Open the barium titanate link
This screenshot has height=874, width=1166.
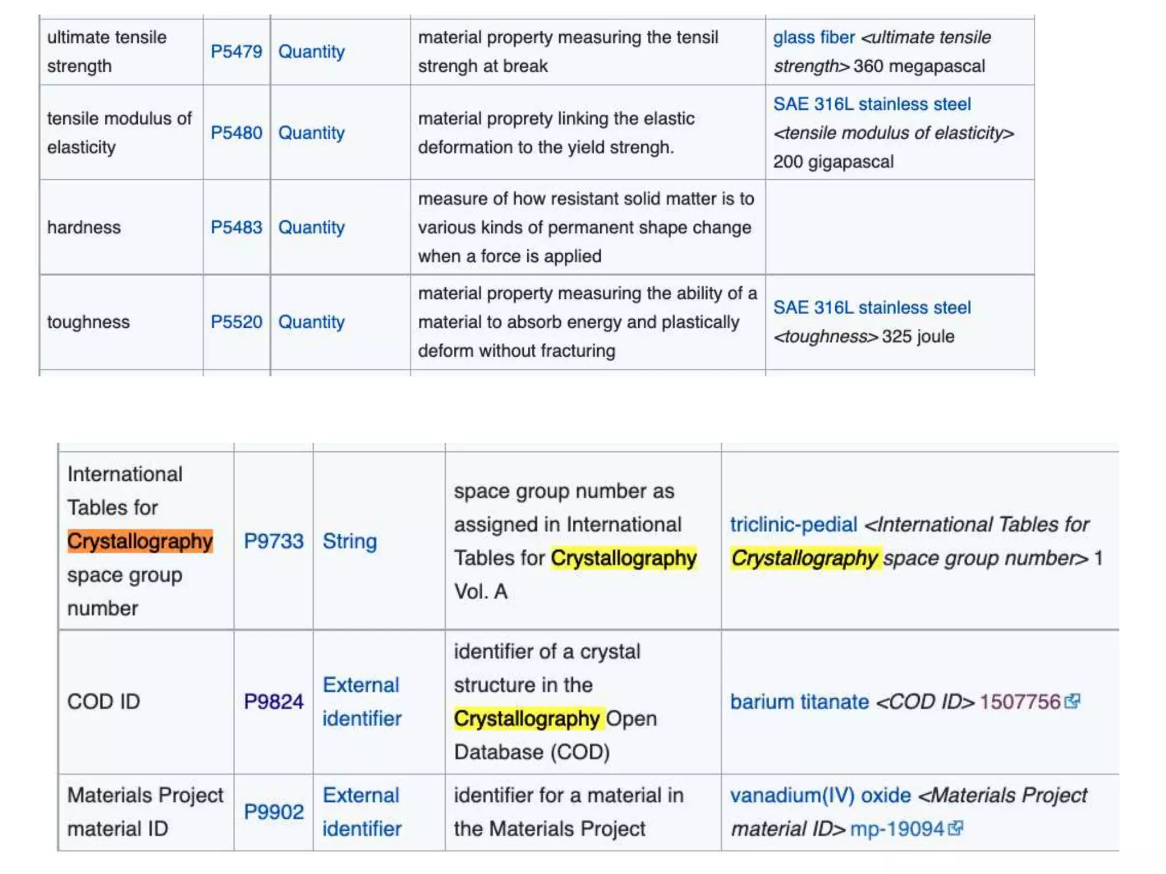click(x=799, y=702)
